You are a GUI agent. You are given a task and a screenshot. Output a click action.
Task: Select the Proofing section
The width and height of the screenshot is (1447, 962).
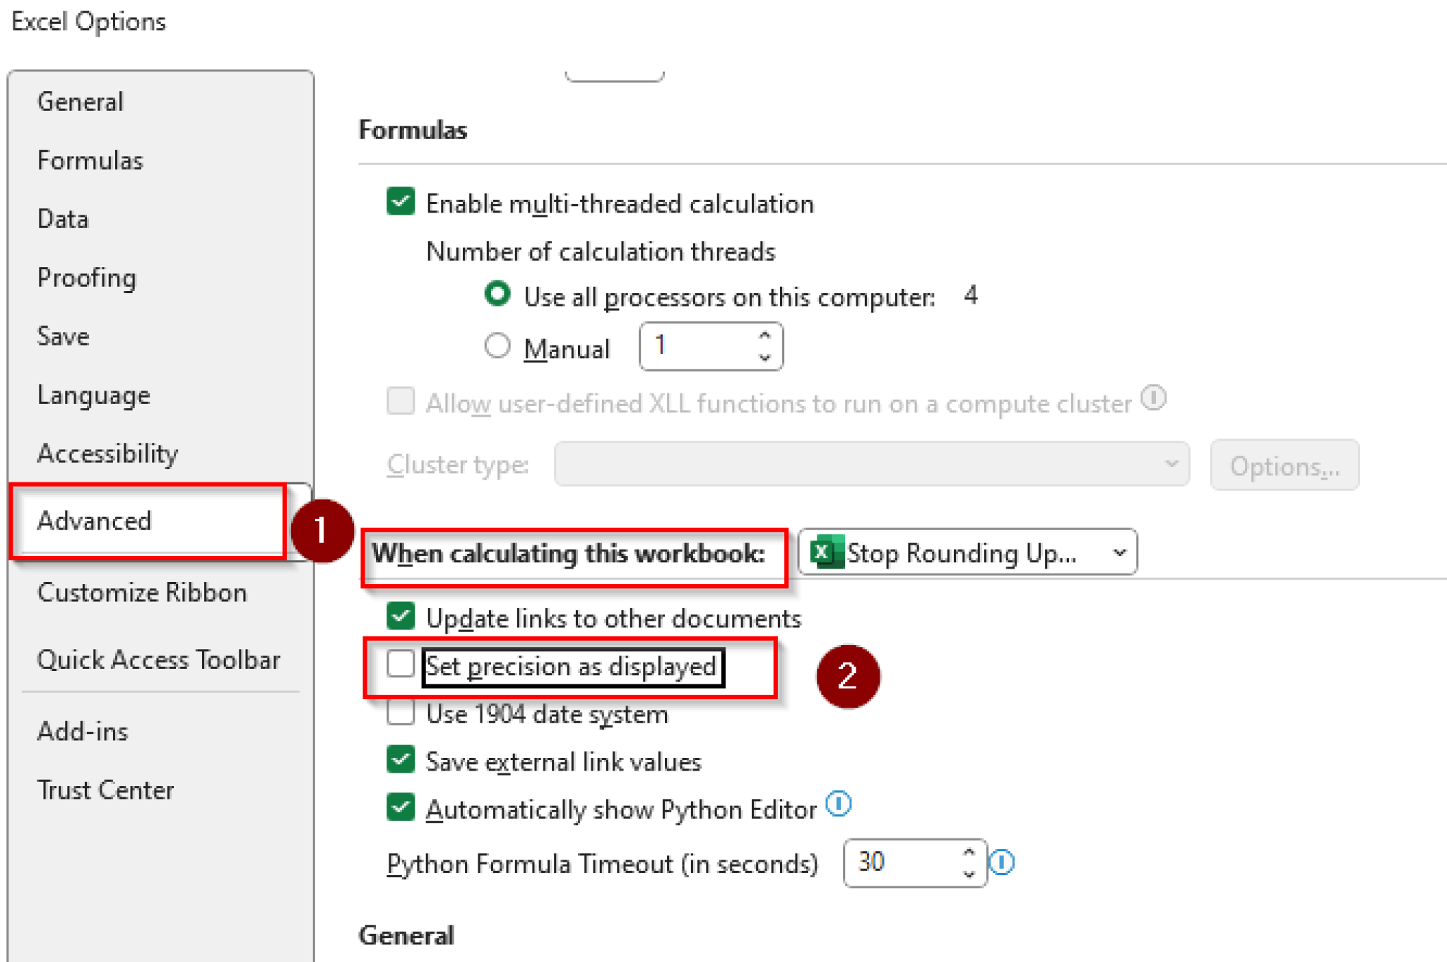coord(86,278)
